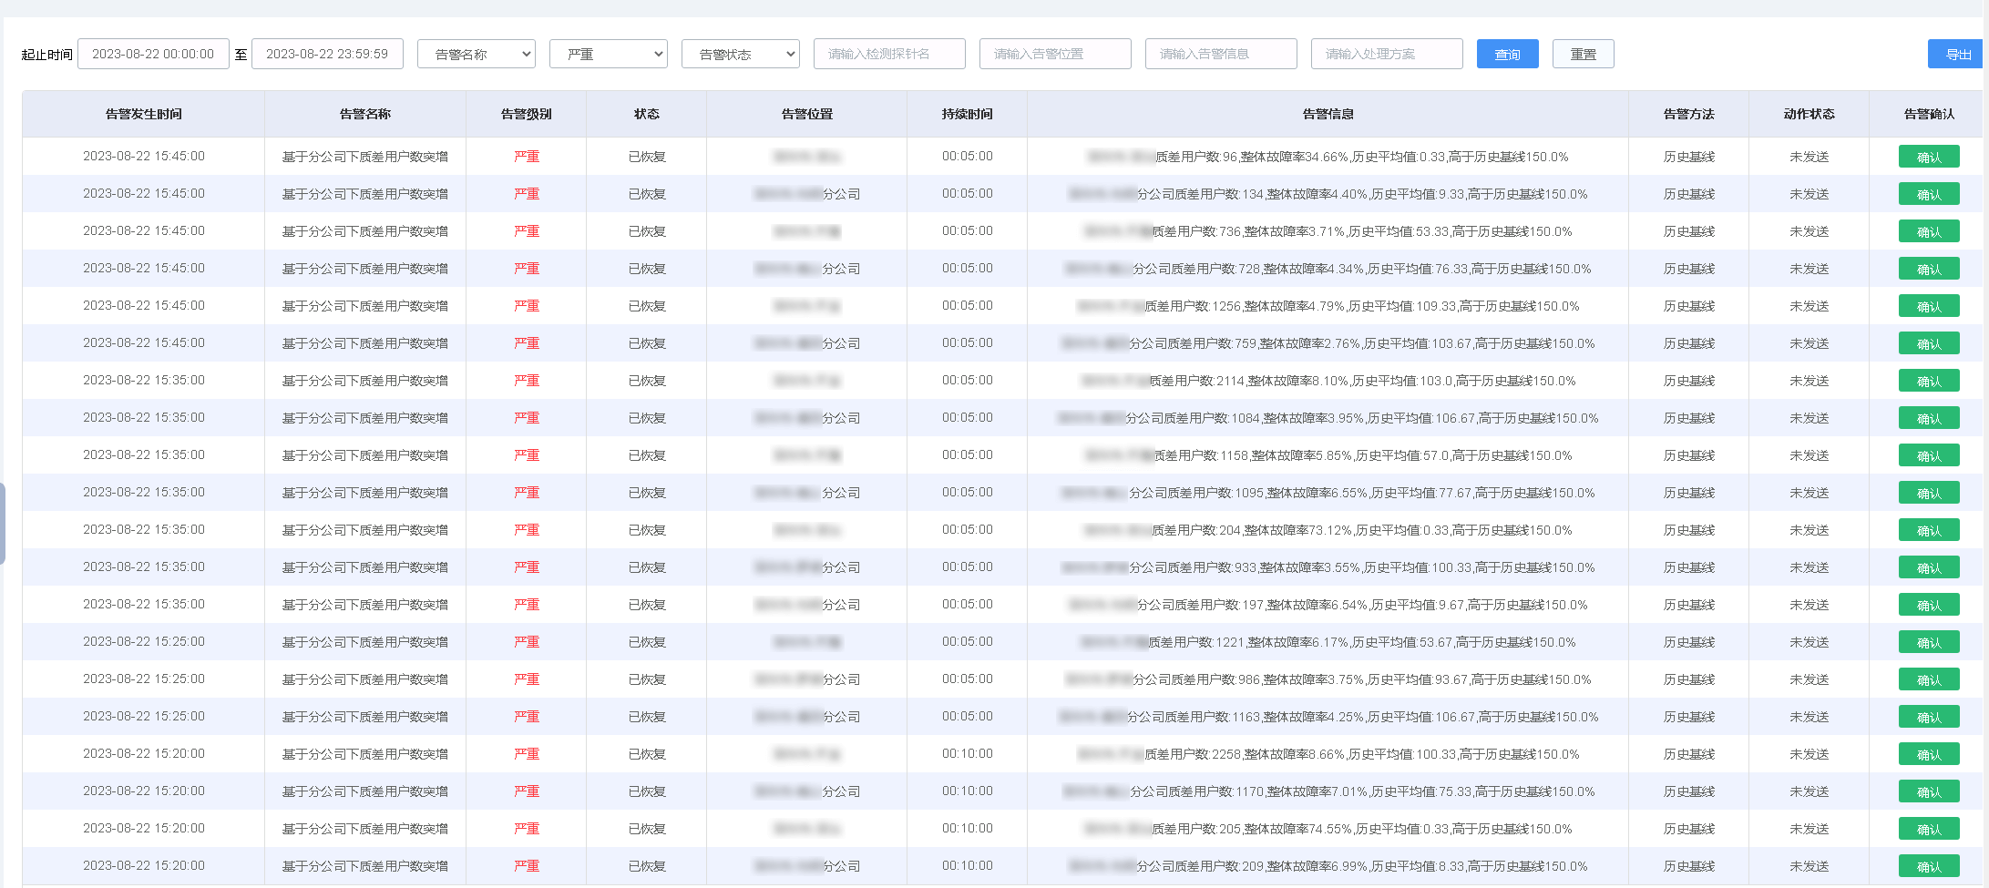Click the collapsed side panel handle on left edge
The image size is (1989, 888).
(3, 524)
